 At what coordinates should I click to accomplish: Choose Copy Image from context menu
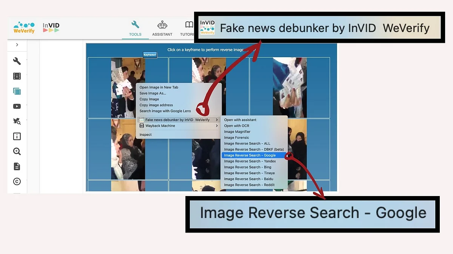(149, 99)
